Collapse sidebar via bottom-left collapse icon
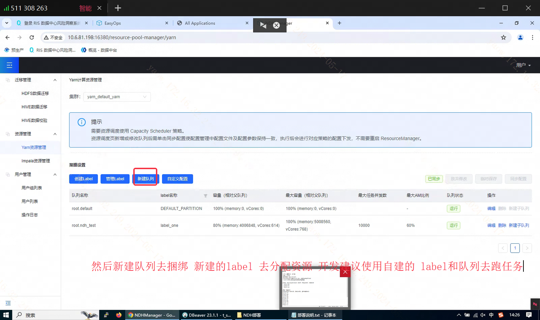The image size is (540, 320). coord(8,303)
